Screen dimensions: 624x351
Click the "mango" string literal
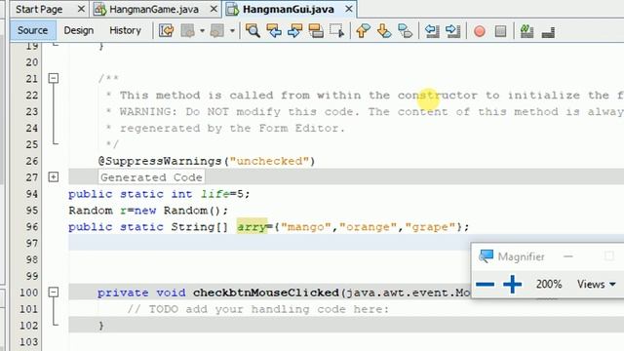(306, 227)
